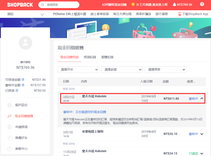
Task: Click the promotional banner image
Action: coord(105,28)
